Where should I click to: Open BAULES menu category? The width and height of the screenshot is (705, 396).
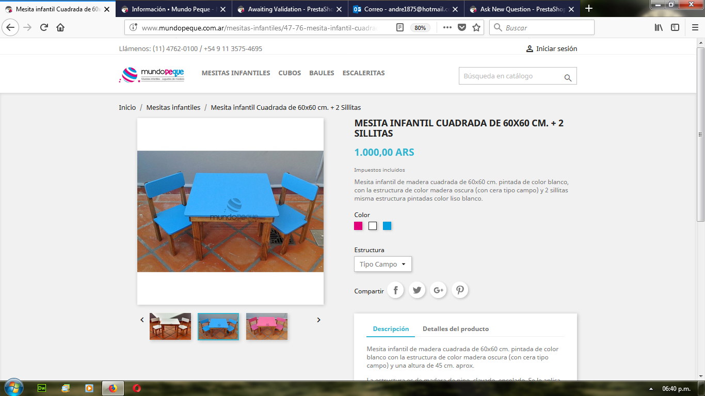322,73
